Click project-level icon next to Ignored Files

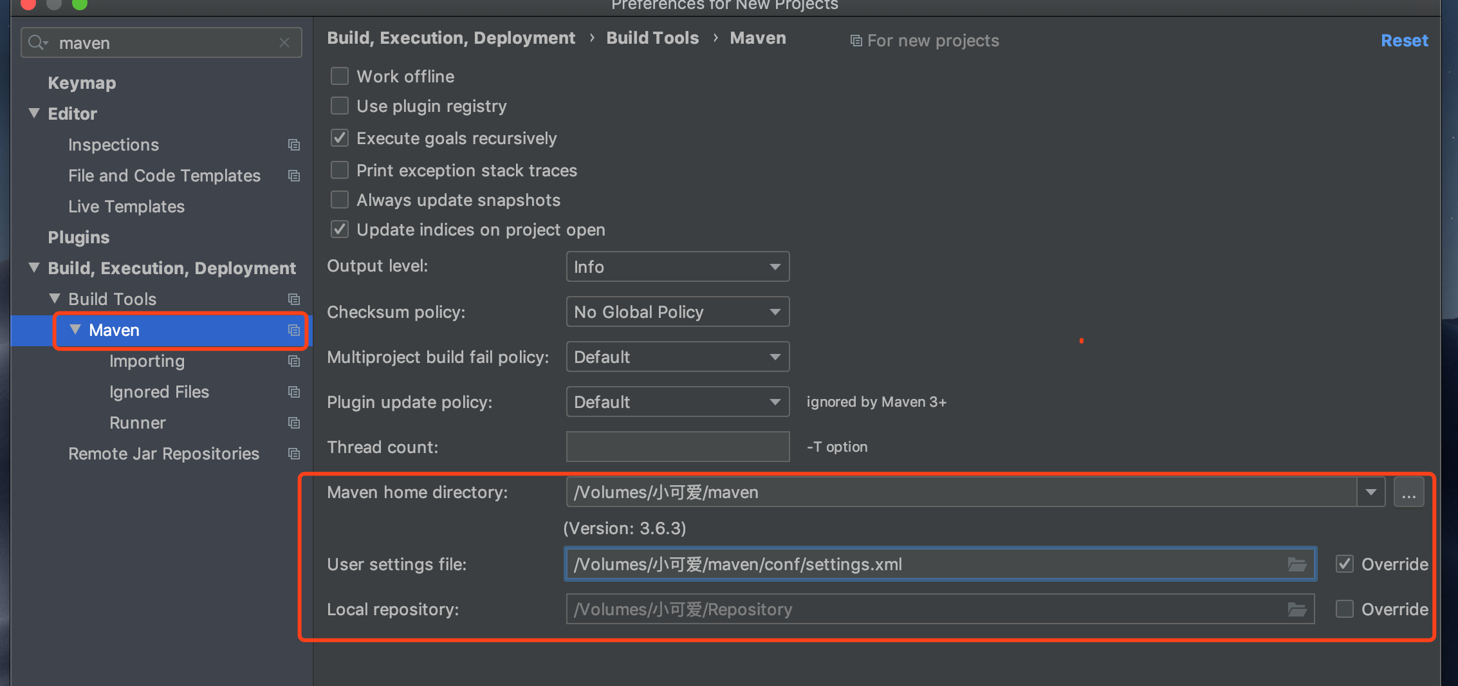tap(294, 392)
